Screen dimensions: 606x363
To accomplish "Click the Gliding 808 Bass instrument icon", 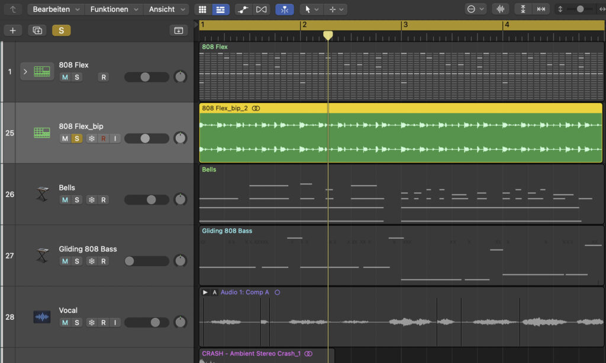I will pos(42,255).
